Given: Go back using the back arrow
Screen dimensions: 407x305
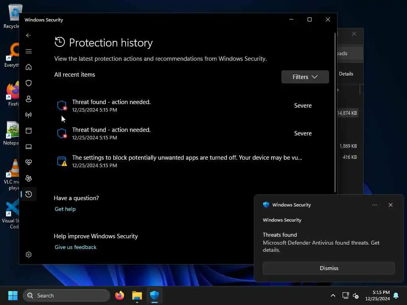Looking at the screenshot, I should coord(29,35).
